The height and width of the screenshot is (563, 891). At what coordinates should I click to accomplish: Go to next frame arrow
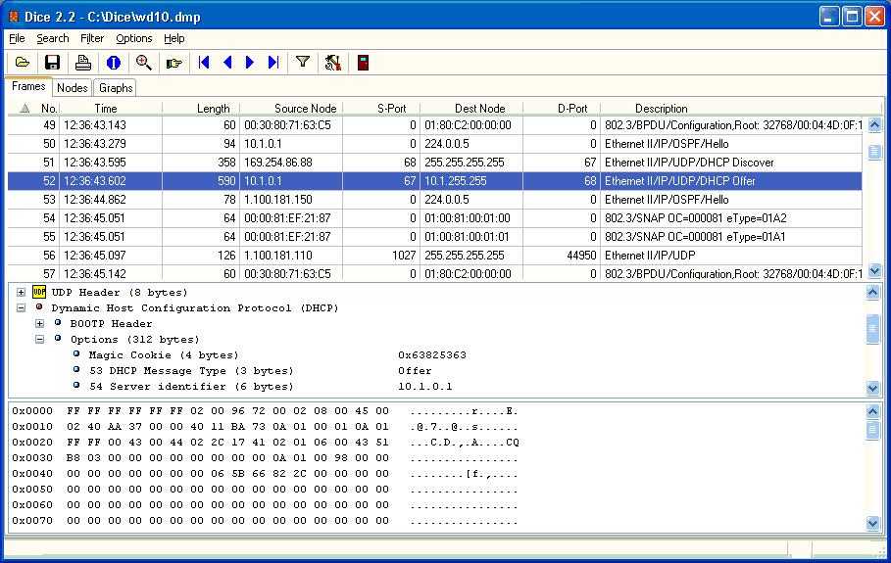click(x=250, y=63)
